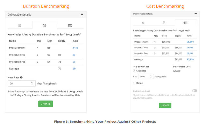Open settings sliders tab in Cost panel

[143, 23]
